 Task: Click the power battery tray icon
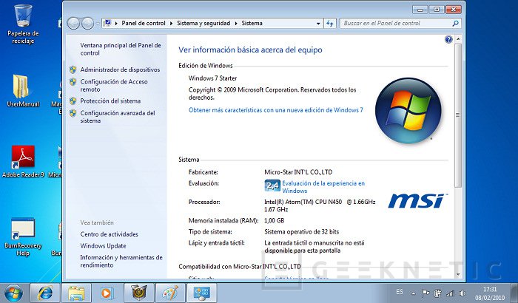[x=438, y=293]
